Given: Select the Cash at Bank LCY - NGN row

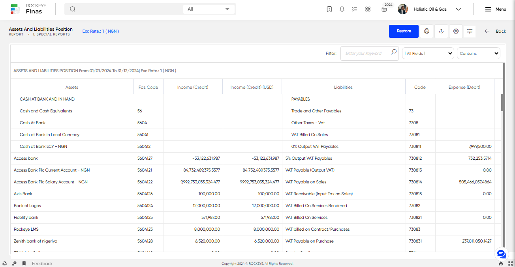Looking at the screenshot, I should [43, 147].
